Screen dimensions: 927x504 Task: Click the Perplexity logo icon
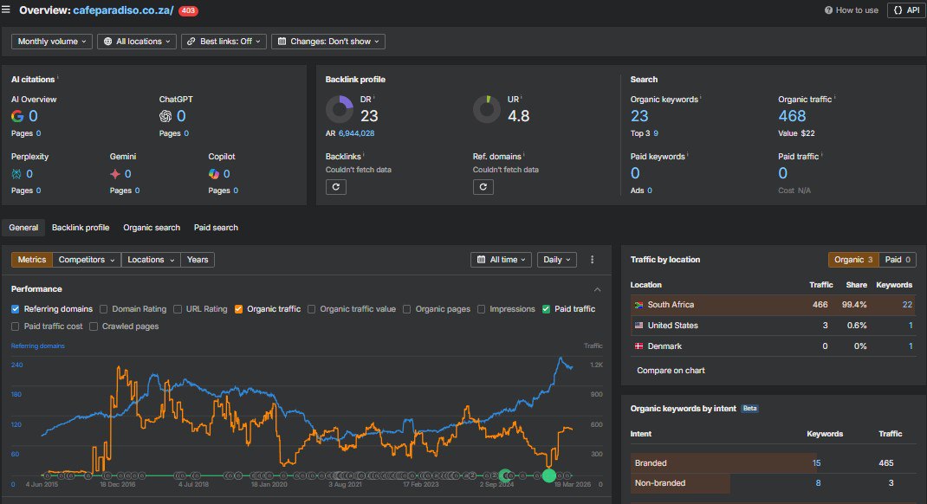pos(16,174)
